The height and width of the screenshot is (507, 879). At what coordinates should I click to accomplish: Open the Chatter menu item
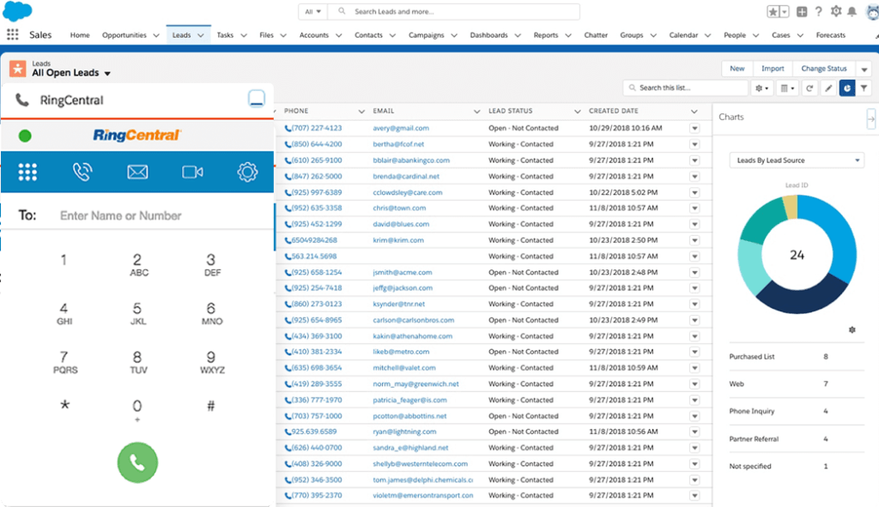click(x=596, y=35)
